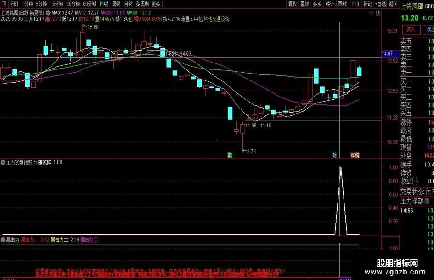Switch to 15分钟 chart period
This screenshot has height=280, width=434.
pyautogui.click(x=56, y=4)
